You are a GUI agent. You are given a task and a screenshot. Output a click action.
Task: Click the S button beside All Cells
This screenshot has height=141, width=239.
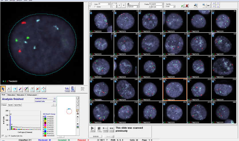coord(150,7)
